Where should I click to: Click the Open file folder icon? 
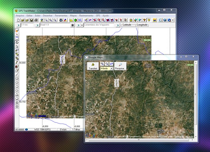[x=23, y=20]
